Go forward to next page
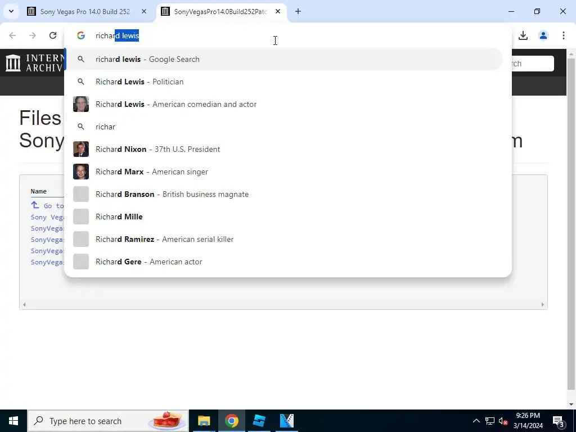576x432 pixels. click(x=32, y=35)
